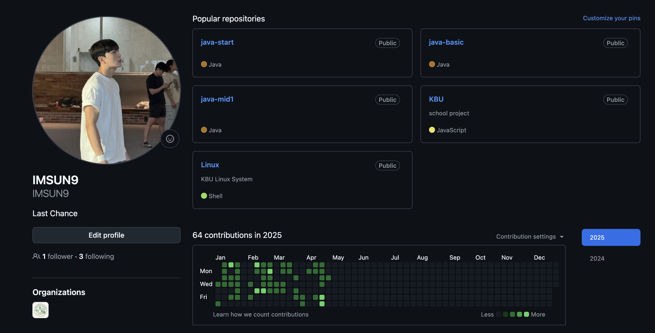This screenshot has height=333, width=655.
Task: Click the followers people icon
Action: click(36, 256)
